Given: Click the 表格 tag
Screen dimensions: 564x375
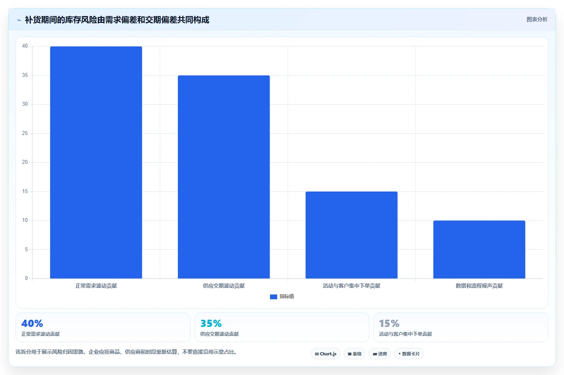Looking at the screenshot, I should 355,354.
